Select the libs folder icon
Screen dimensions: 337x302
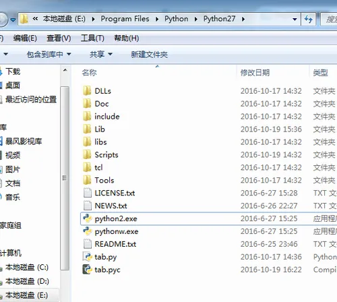(x=87, y=142)
